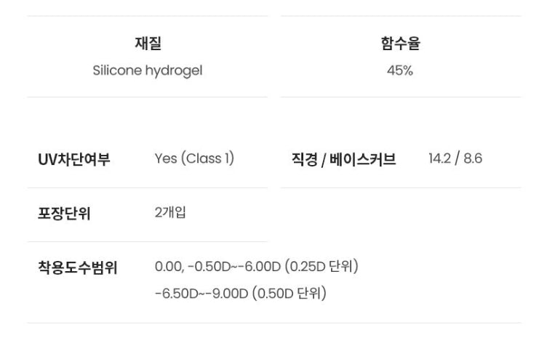Click the slash between 직경 and 베이스커브
Image resolution: width=547 pixels, height=338 pixels.
tap(324, 159)
